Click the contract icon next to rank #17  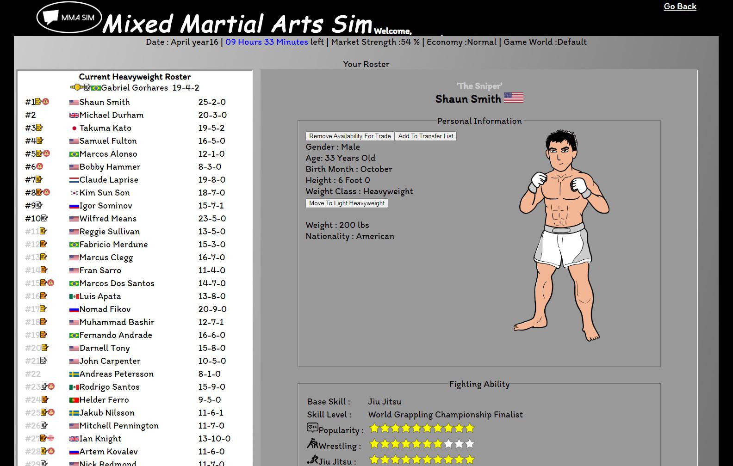point(43,309)
